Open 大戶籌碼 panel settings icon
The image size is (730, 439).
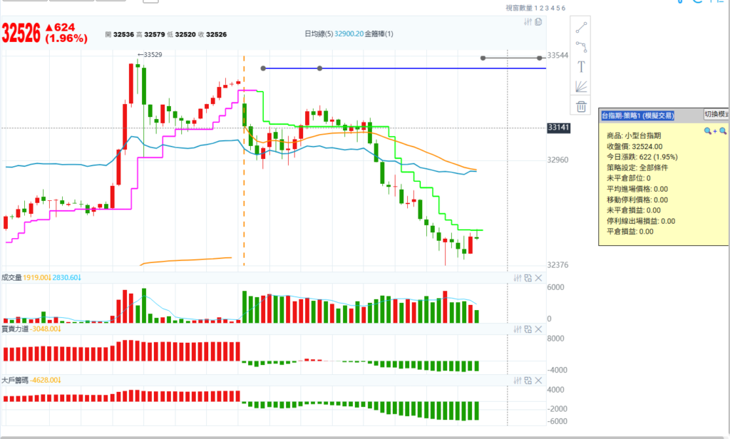click(518, 380)
